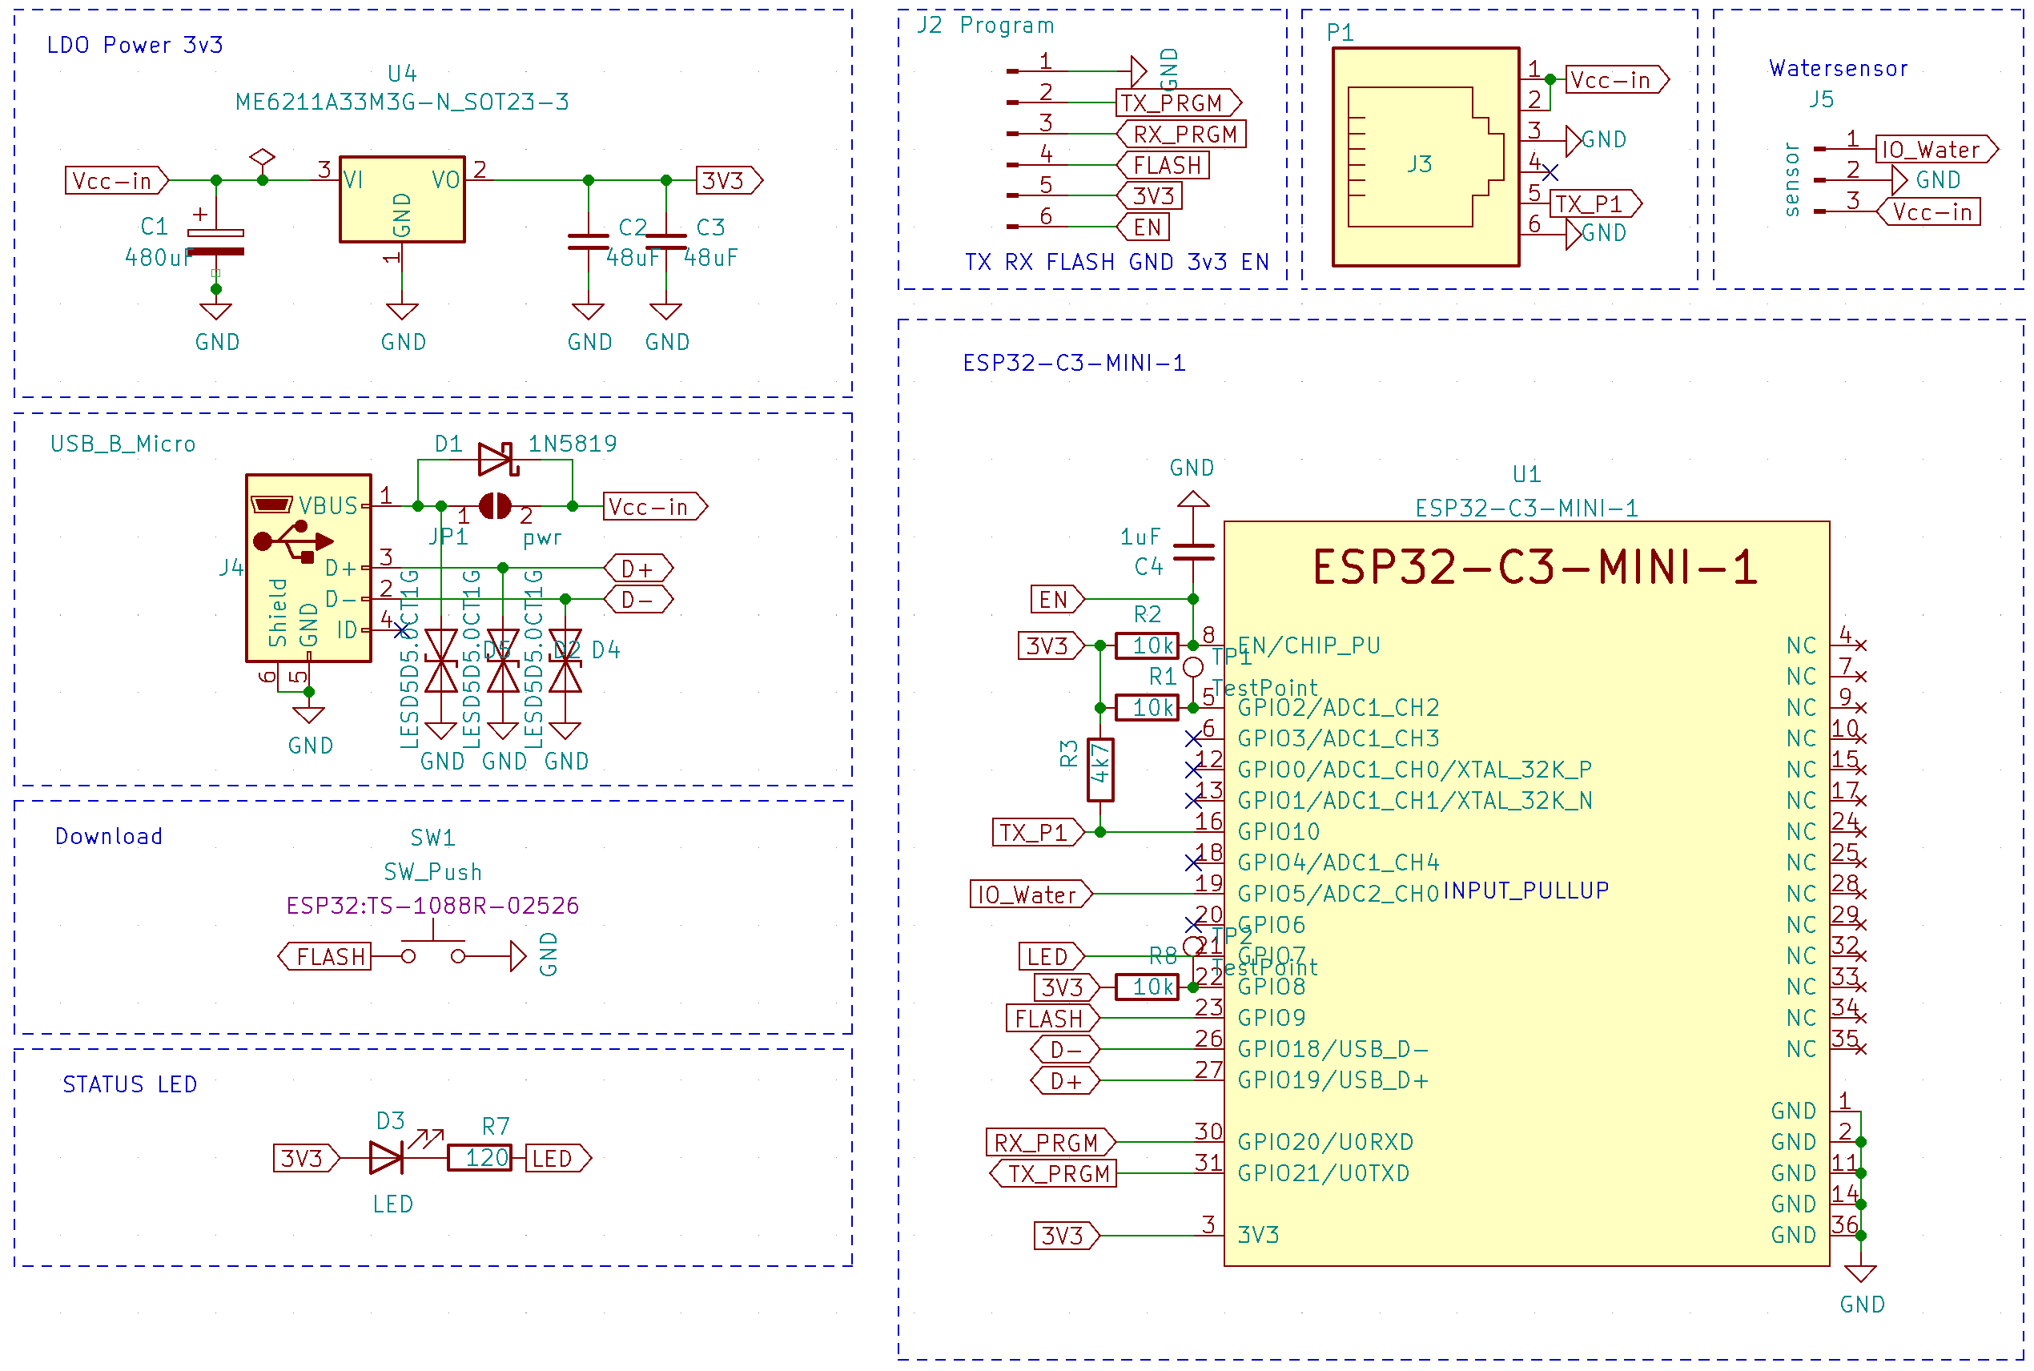Select the C1 480uF polarized capacitor
2034x1371 pixels.
tap(216, 242)
